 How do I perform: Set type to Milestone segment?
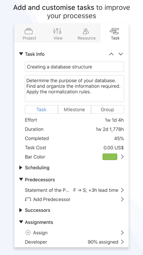(x=74, y=110)
